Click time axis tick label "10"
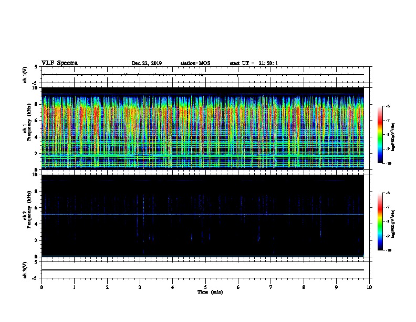This screenshot has width=416, height=322. tap(369, 287)
